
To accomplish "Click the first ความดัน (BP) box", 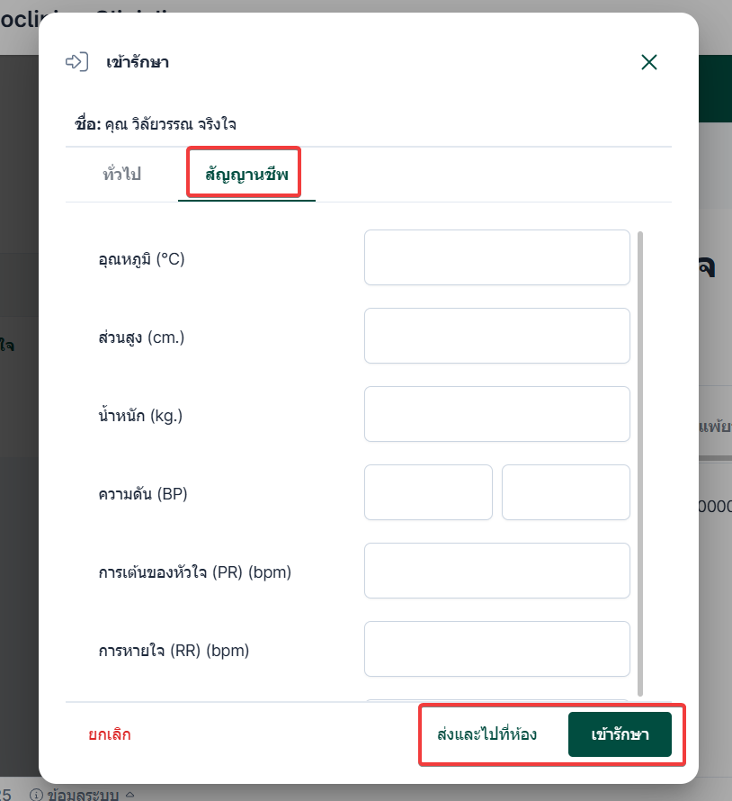I will point(428,492).
